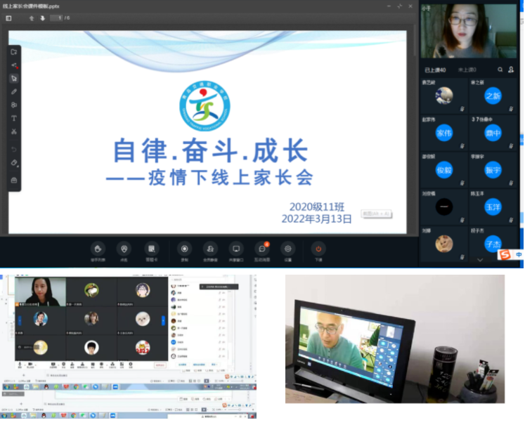Image resolution: width=525 pixels, height=432 pixels.
Task: Click the Sogou input method S icon
Action: tap(505, 255)
